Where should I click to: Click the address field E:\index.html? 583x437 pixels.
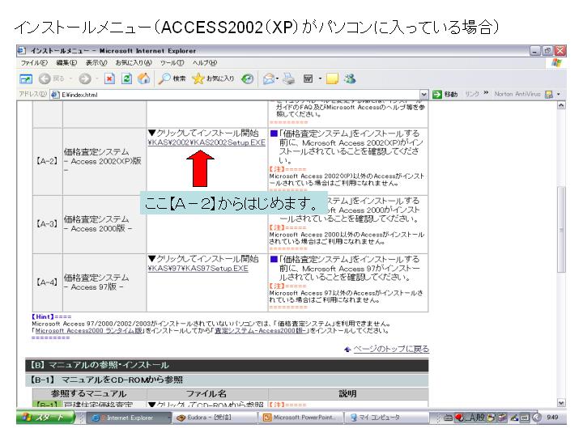click(x=240, y=95)
